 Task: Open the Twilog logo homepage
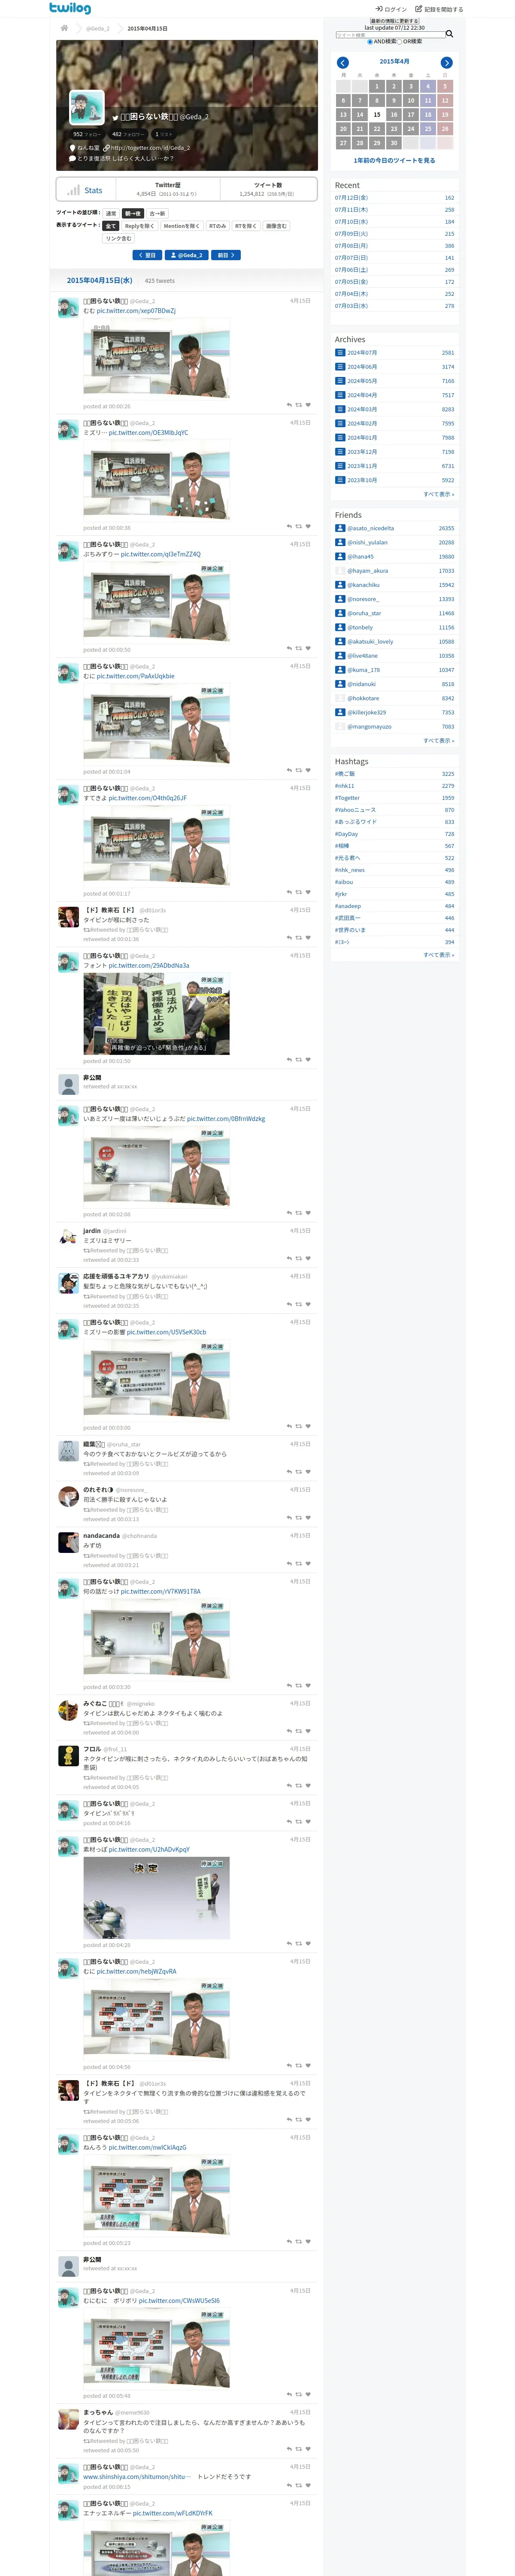click(x=70, y=8)
